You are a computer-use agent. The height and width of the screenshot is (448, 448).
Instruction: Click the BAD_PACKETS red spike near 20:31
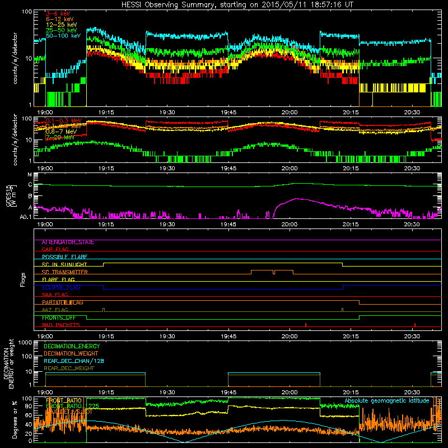tap(415, 325)
